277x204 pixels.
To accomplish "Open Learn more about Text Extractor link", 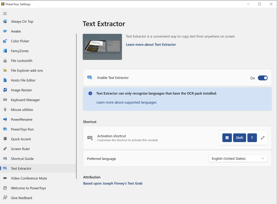I will tap(151, 45).
